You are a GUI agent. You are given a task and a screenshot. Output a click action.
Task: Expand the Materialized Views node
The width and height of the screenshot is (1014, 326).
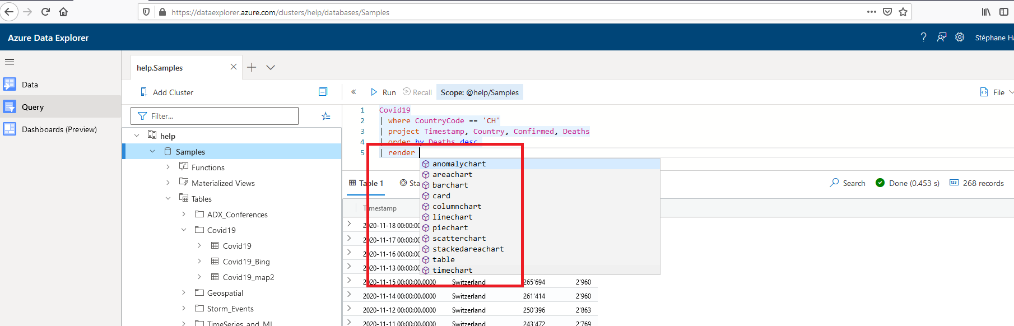tap(168, 183)
